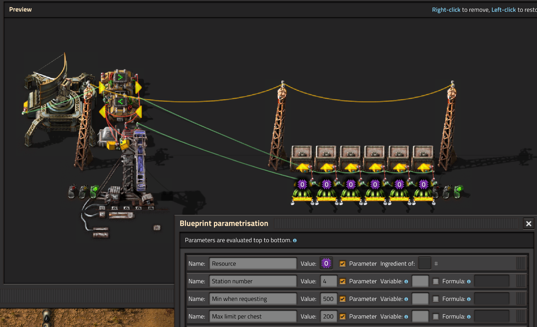
Task: Enable the Formula checkbox for Min when requesting
Action: pos(436,299)
